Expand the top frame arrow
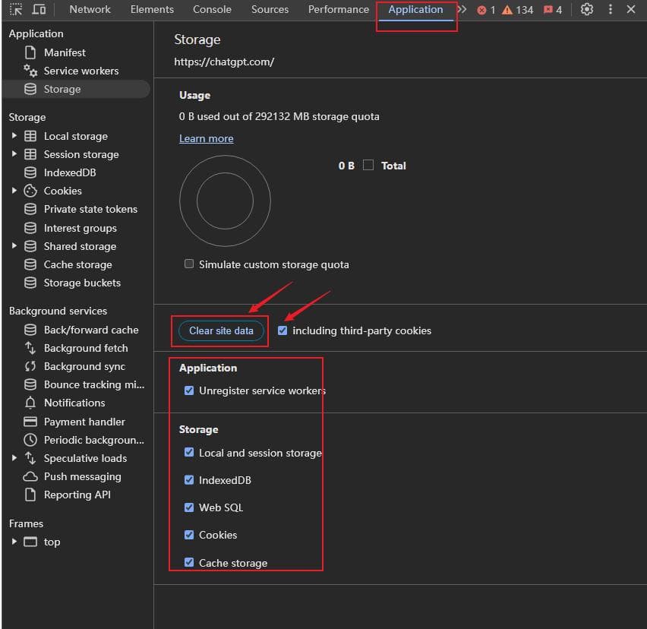Screen dimensions: 647x629 click(x=14, y=541)
